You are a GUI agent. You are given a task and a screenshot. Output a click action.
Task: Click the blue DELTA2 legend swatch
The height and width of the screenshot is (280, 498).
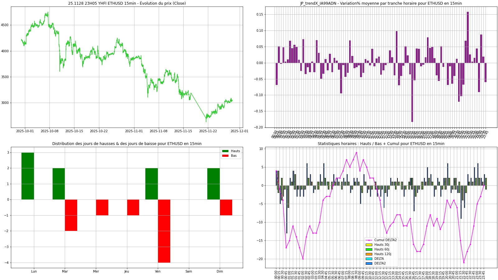pyautogui.click(x=369, y=264)
